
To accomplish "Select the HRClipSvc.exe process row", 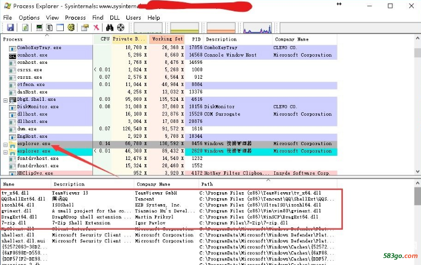I will pyautogui.click(x=169, y=173).
